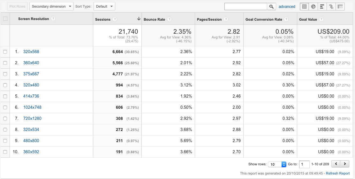Open the advanced filter link
This screenshot has width=355, height=179.
287,6
